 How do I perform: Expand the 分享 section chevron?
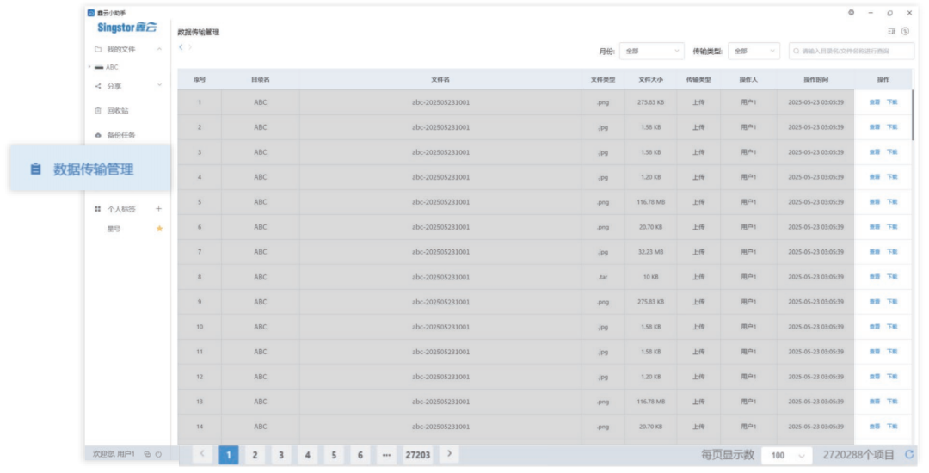pyautogui.click(x=159, y=85)
